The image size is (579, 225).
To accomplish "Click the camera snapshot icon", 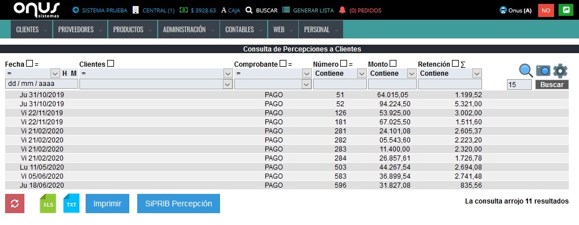I will (x=543, y=70).
